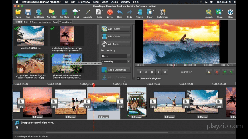The image size is (248, 139).
Task: Save the slideshow with the Save icon
Action: pos(28,14)
